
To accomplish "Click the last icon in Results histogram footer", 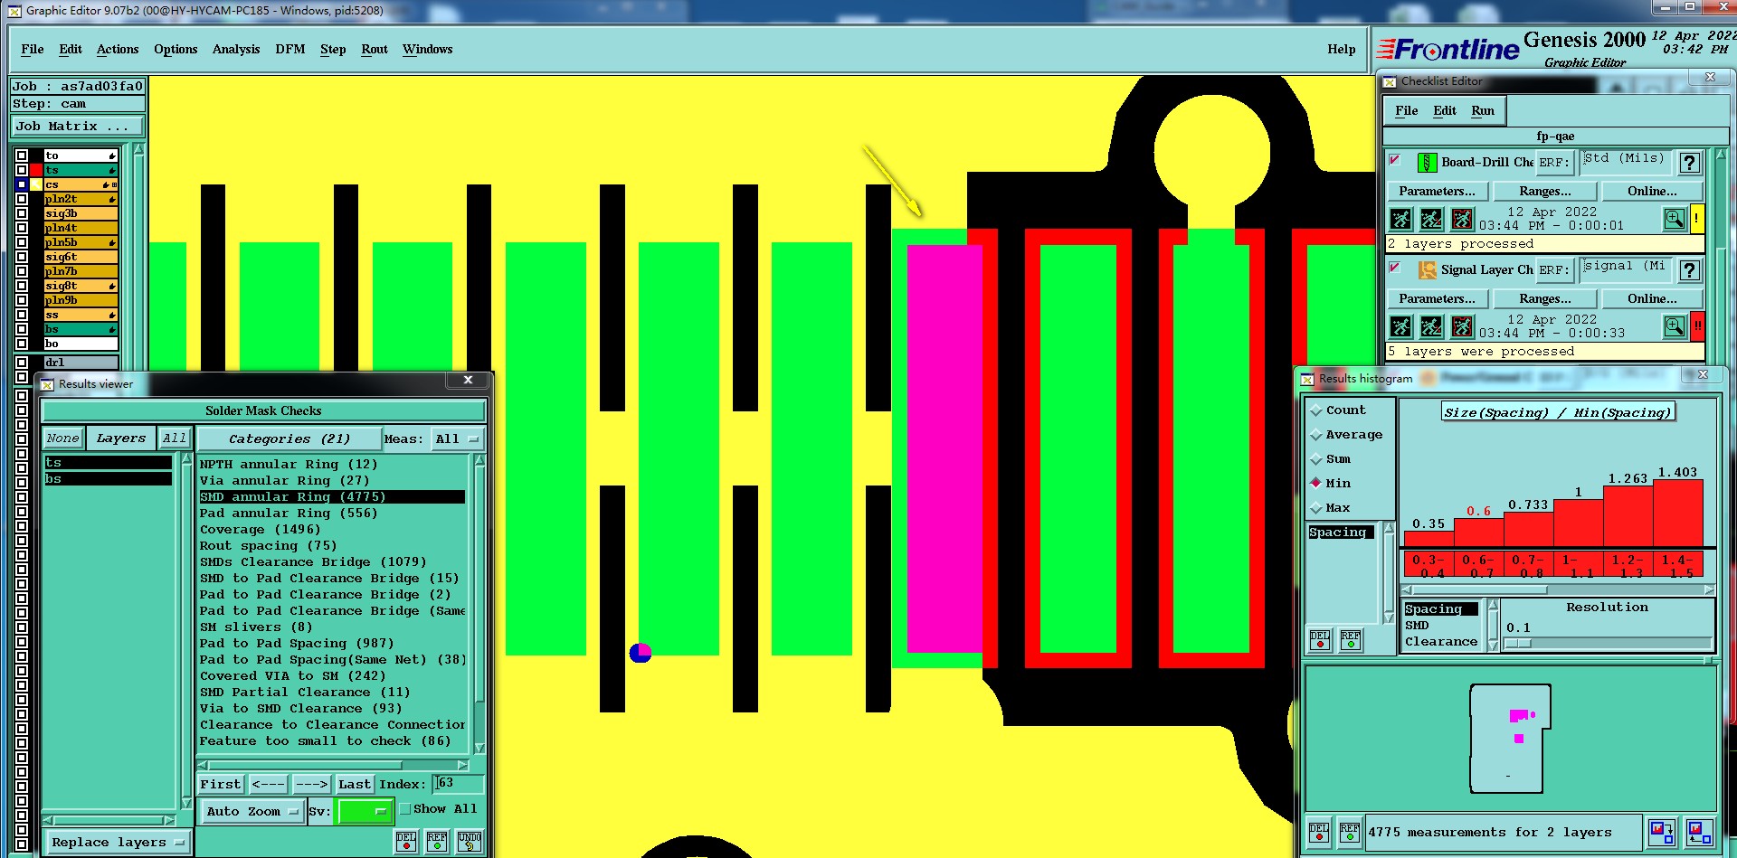I will click(1698, 832).
